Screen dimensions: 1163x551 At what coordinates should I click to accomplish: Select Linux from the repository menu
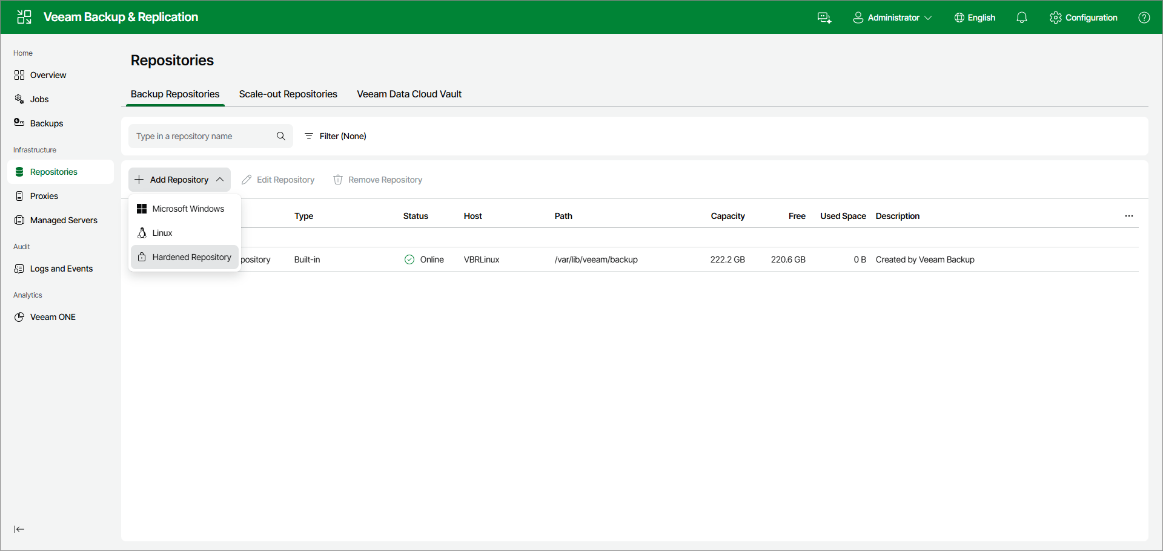(x=185, y=233)
